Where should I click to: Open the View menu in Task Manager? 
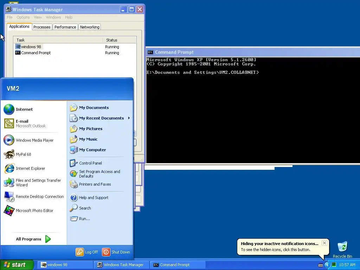pyautogui.click(x=38, y=18)
